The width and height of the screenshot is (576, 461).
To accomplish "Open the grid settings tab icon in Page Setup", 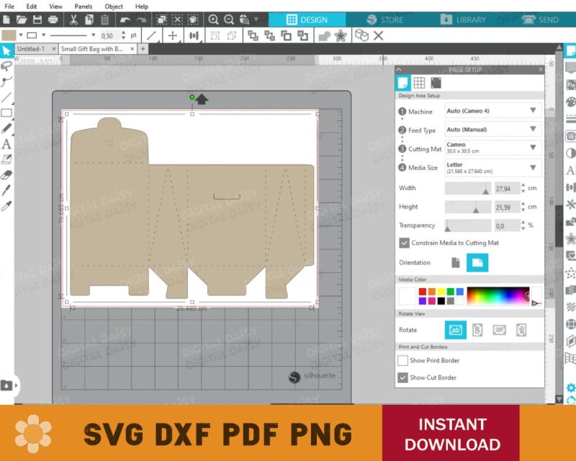I will click(419, 83).
